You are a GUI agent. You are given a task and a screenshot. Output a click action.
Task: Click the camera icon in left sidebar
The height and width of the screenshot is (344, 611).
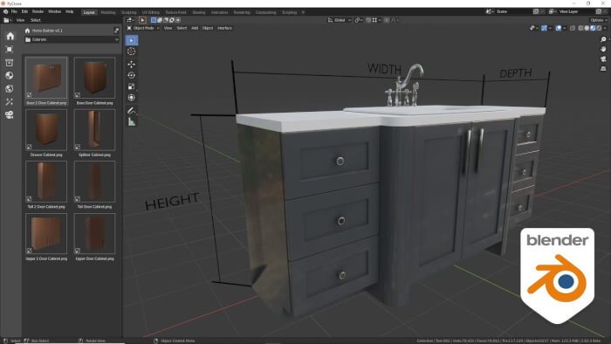pos(10,115)
